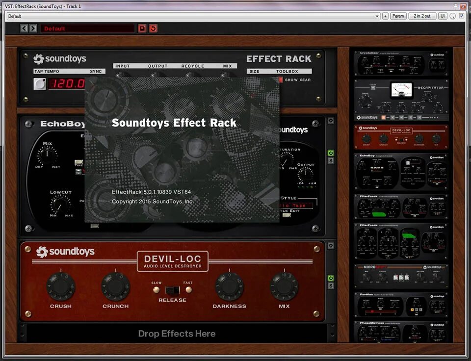Click the EchoBoy Saturation knob
Image resolution: width=471 pixels, height=361 pixels.
pyautogui.click(x=286, y=159)
